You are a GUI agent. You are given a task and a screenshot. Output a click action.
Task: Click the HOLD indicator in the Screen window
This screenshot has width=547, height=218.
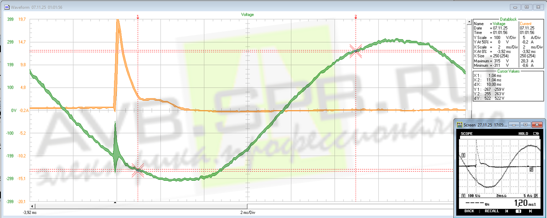pyautogui.click(x=523, y=134)
